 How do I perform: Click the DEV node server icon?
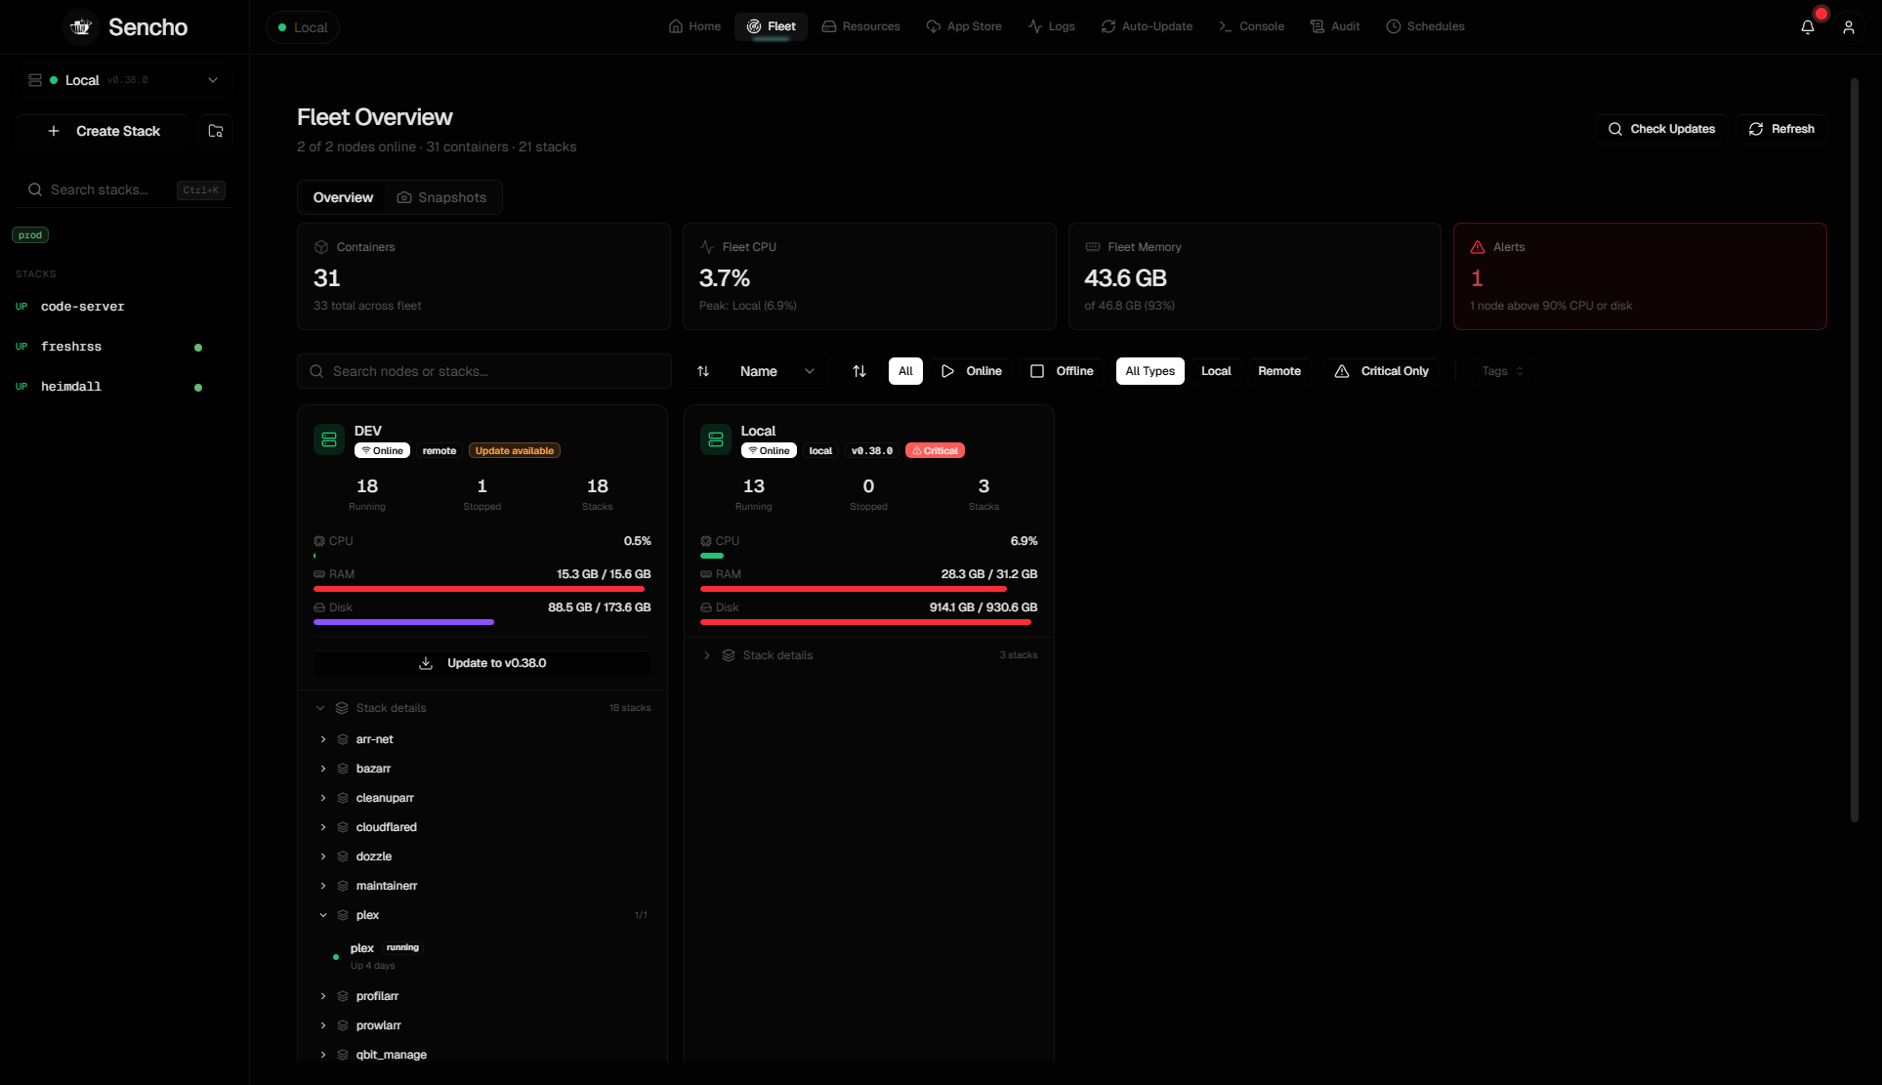[329, 439]
